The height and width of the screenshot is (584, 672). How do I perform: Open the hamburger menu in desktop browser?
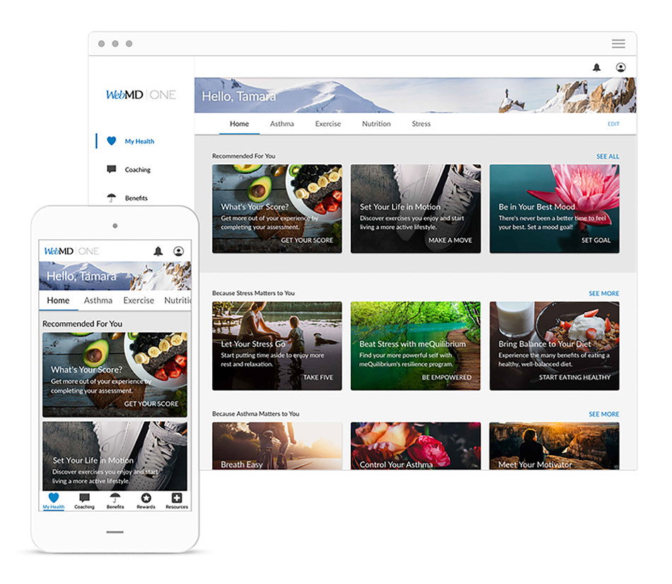click(x=618, y=44)
